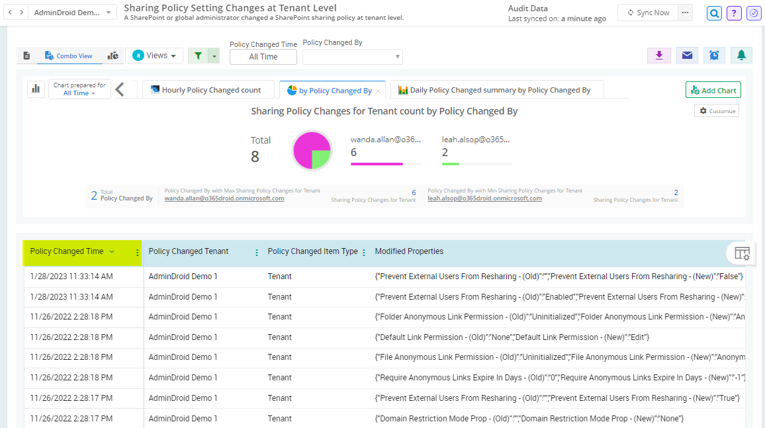Click the Add Chart button
765x428 pixels.
click(x=713, y=90)
